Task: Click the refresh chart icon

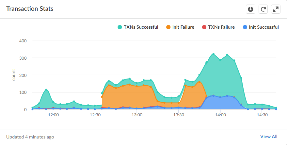Action: coord(263,9)
